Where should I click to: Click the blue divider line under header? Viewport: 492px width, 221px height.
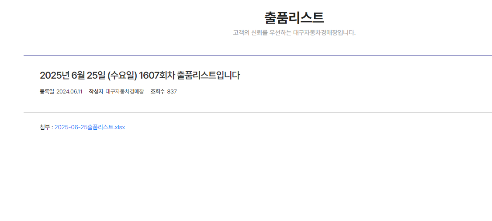point(258,55)
